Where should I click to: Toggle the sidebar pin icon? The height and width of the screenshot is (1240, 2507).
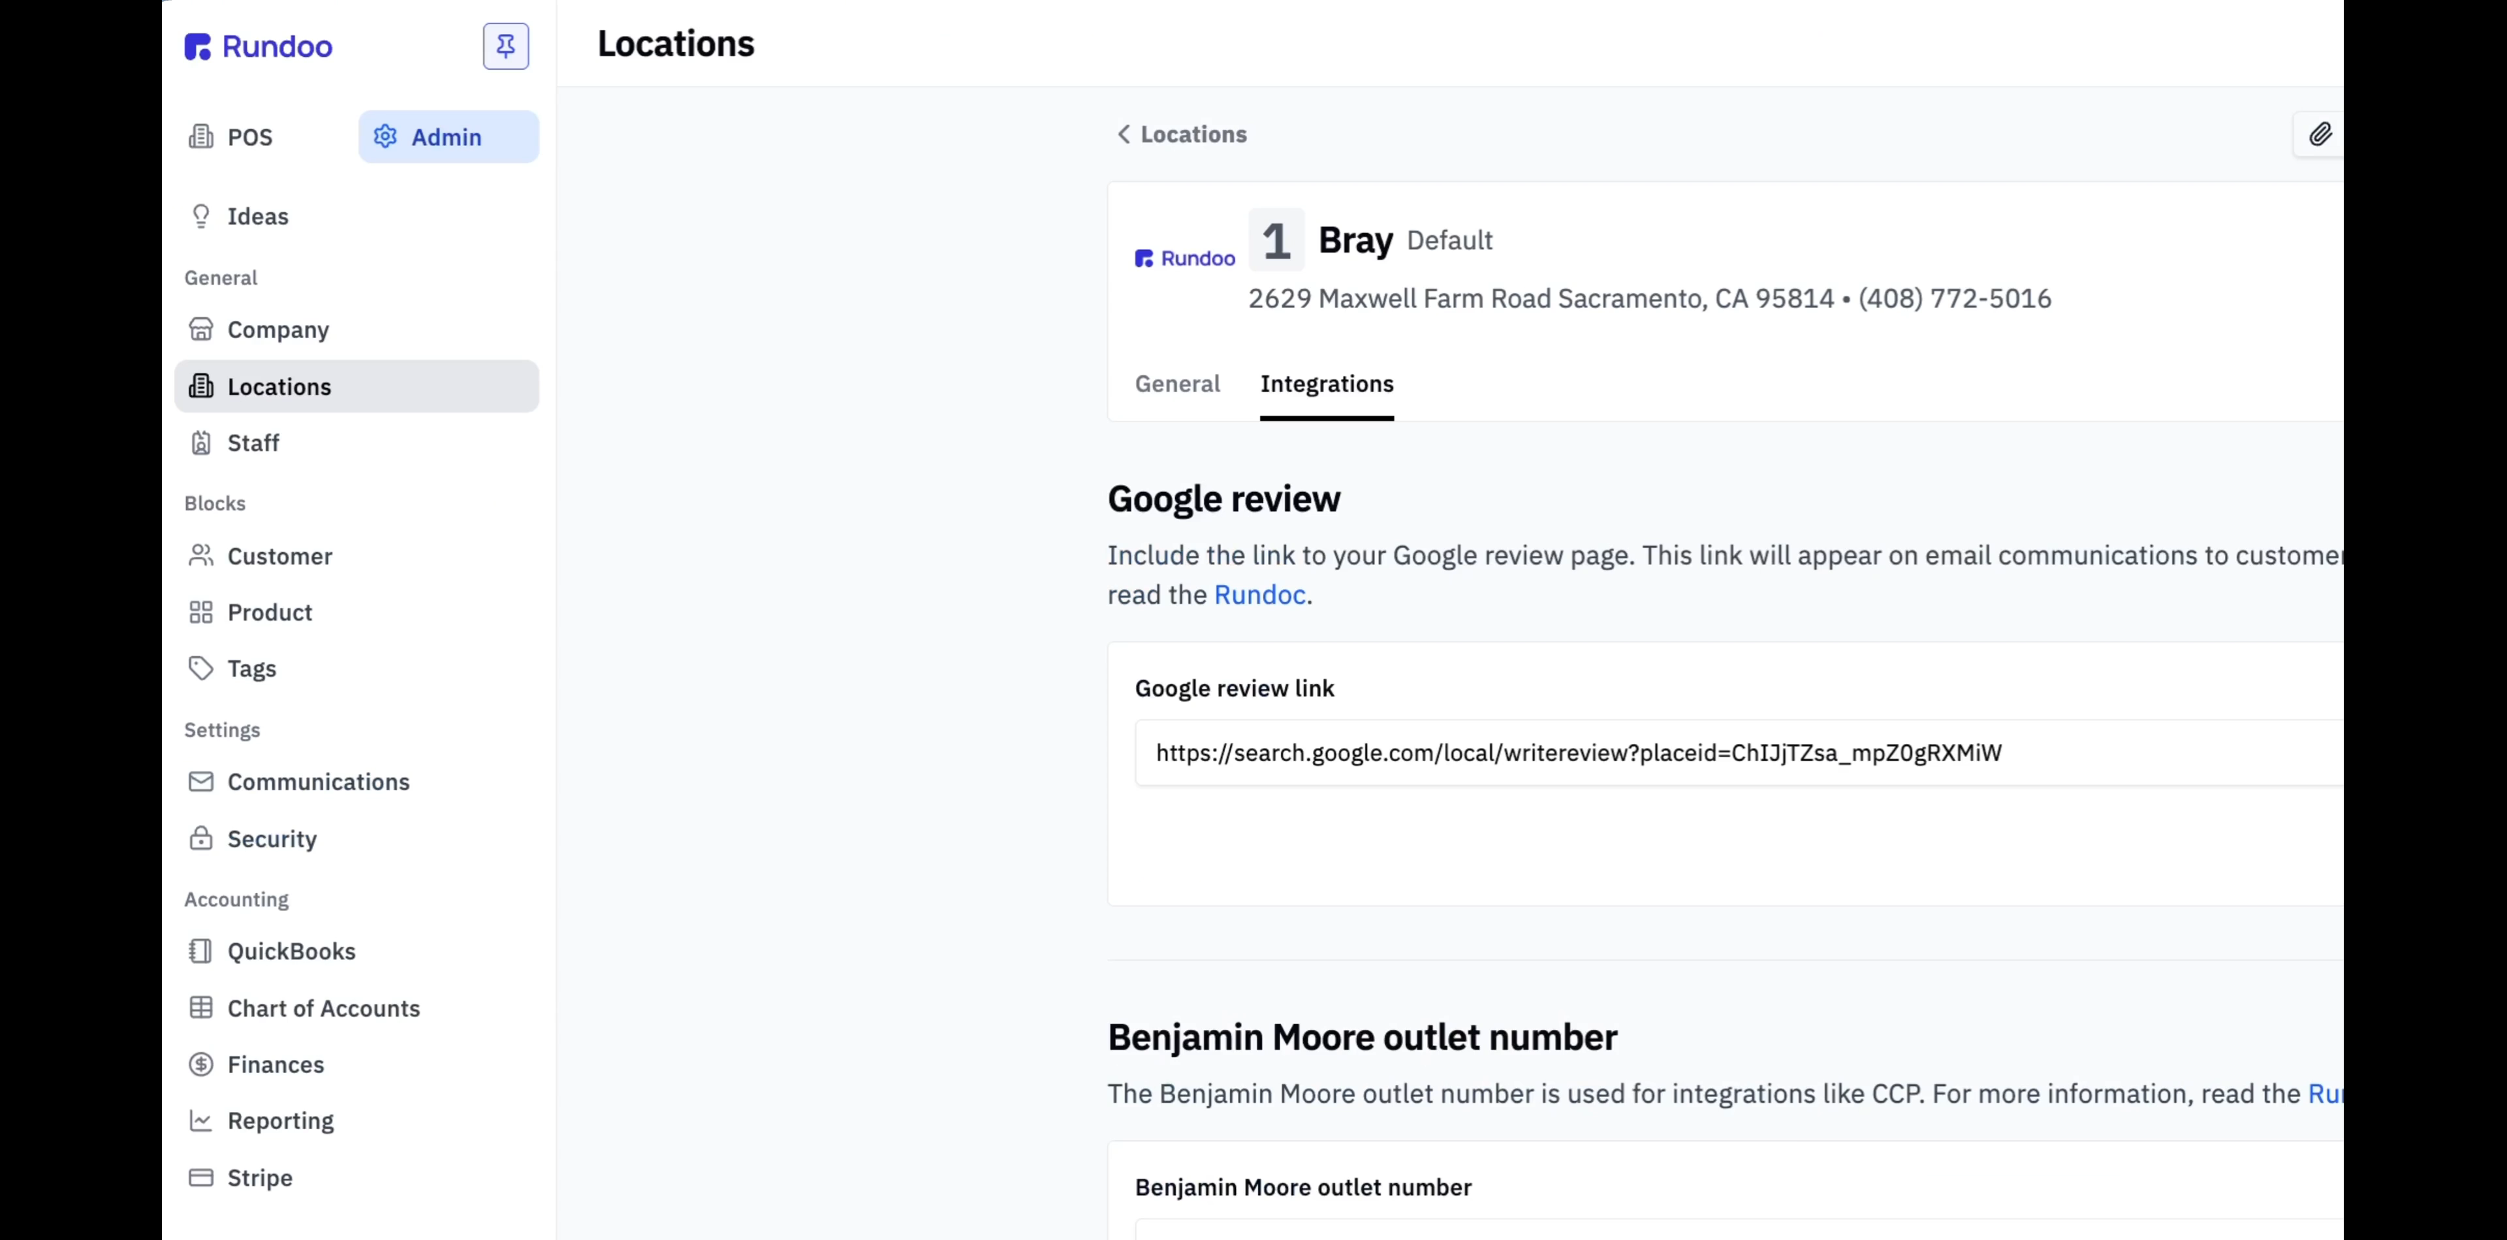(x=506, y=46)
